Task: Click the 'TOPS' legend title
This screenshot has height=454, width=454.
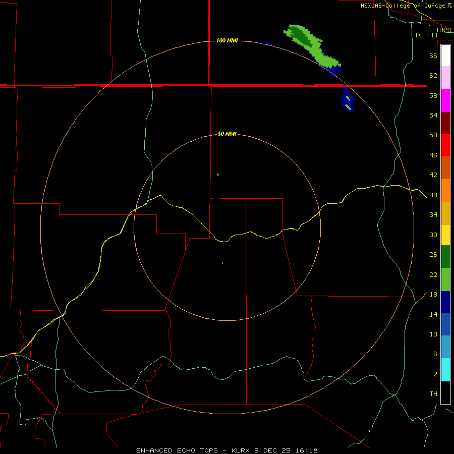Action: (x=443, y=30)
